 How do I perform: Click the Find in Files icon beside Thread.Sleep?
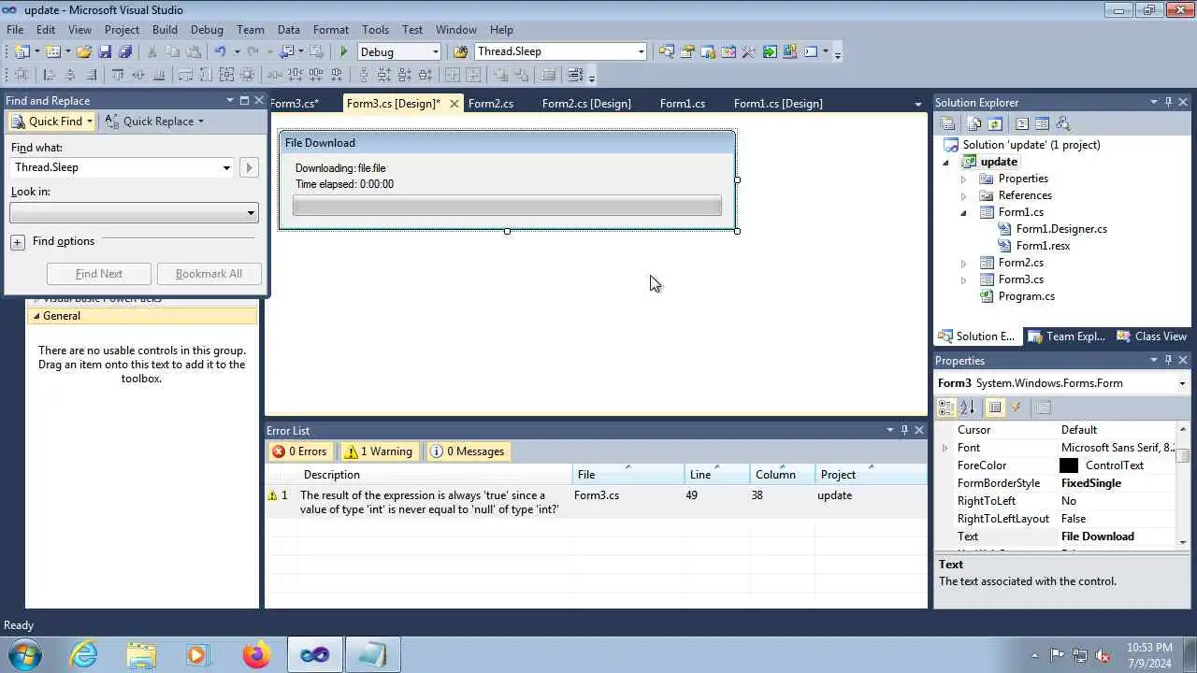coord(460,52)
